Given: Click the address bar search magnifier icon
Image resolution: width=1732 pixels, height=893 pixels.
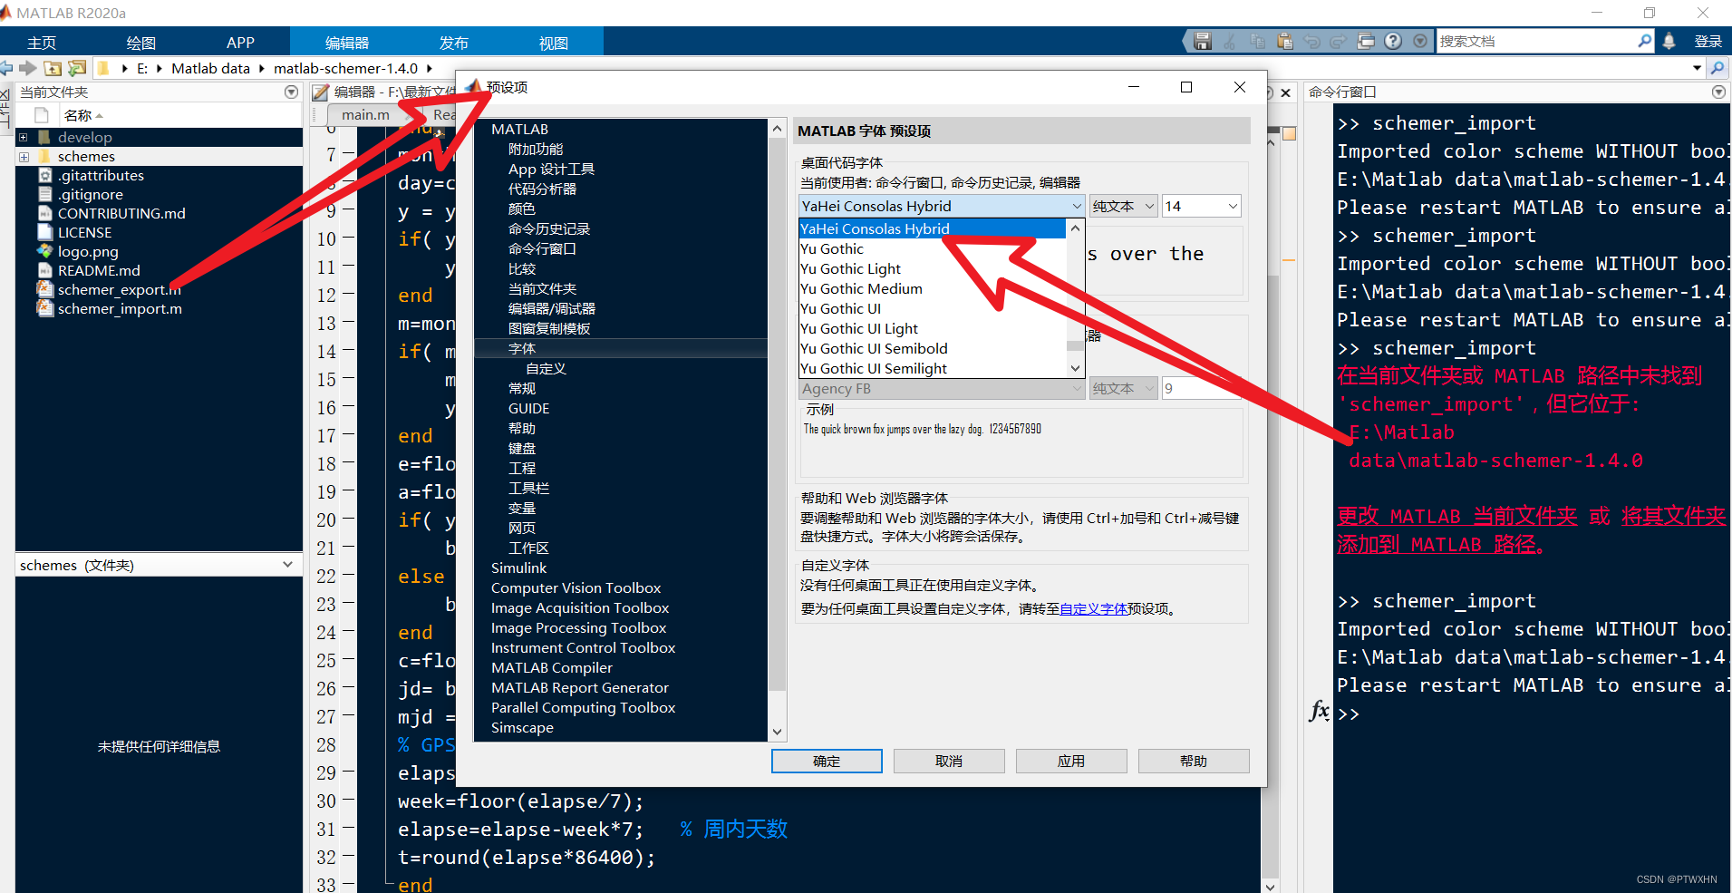Looking at the screenshot, I should pyautogui.click(x=1717, y=68).
